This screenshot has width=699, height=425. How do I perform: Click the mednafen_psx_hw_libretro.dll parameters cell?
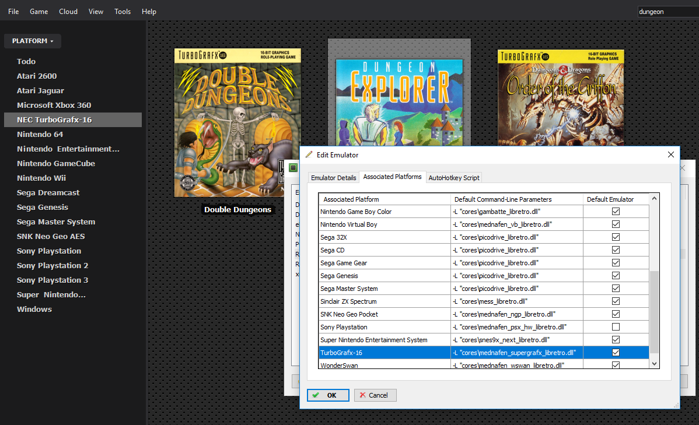click(517, 327)
